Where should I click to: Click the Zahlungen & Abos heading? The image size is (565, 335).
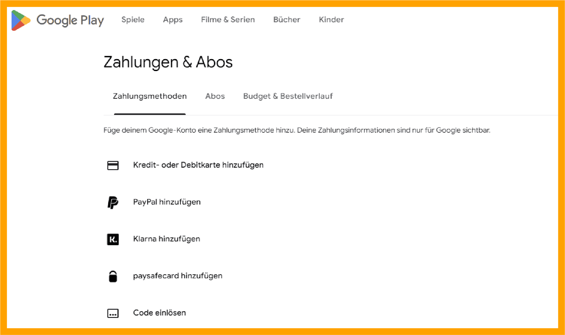coord(168,62)
